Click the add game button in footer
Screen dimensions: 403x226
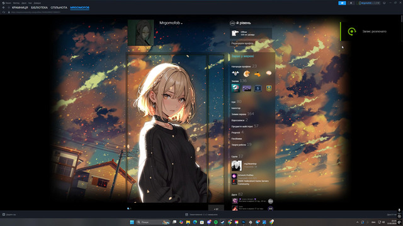click(x=9, y=215)
